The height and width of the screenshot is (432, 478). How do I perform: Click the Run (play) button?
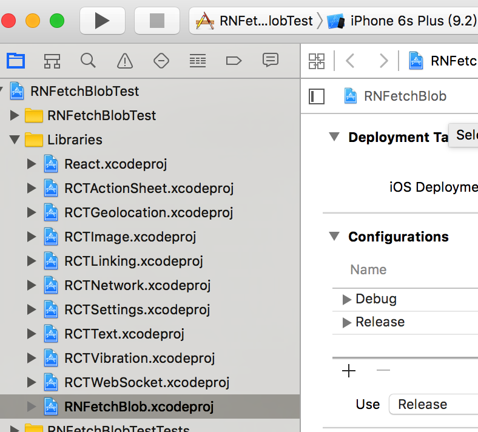(x=102, y=21)
